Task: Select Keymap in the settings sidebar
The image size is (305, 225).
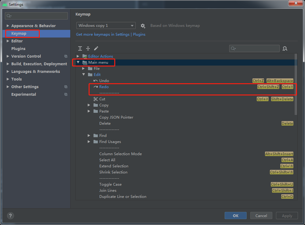Action: coord(19,33)
